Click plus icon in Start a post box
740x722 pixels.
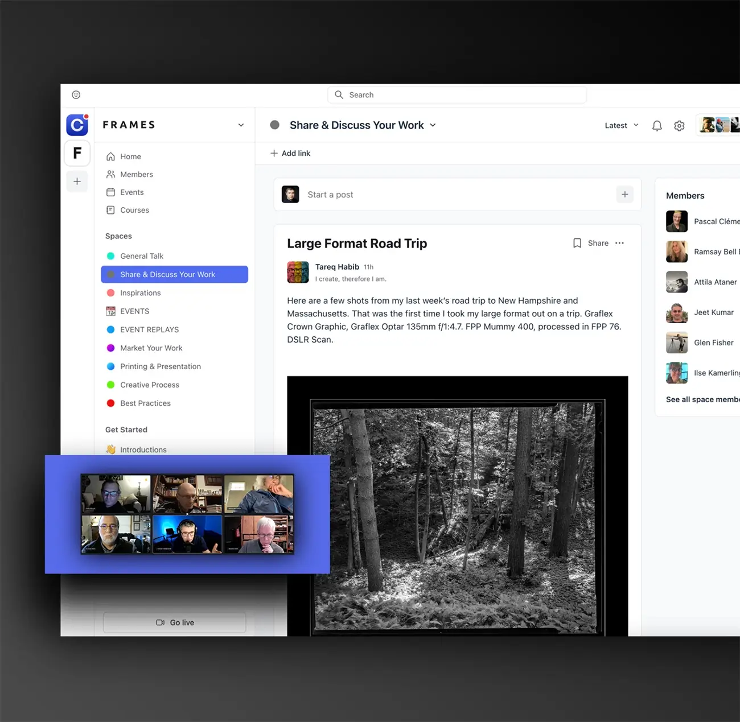624,195
